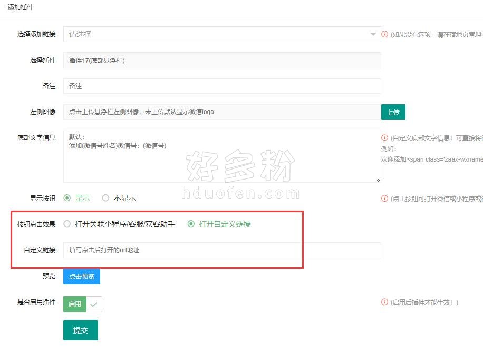Click info icon in 显示按钮 row
The width and height of the screenshot is (483, 348).
click(x=384, y=199)
